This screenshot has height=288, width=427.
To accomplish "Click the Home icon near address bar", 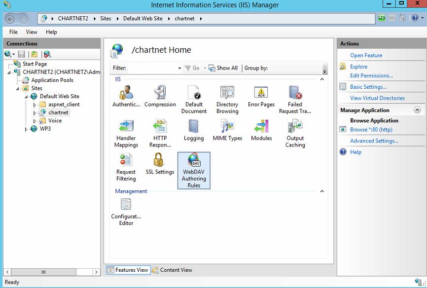I will [x=402, y=18].
